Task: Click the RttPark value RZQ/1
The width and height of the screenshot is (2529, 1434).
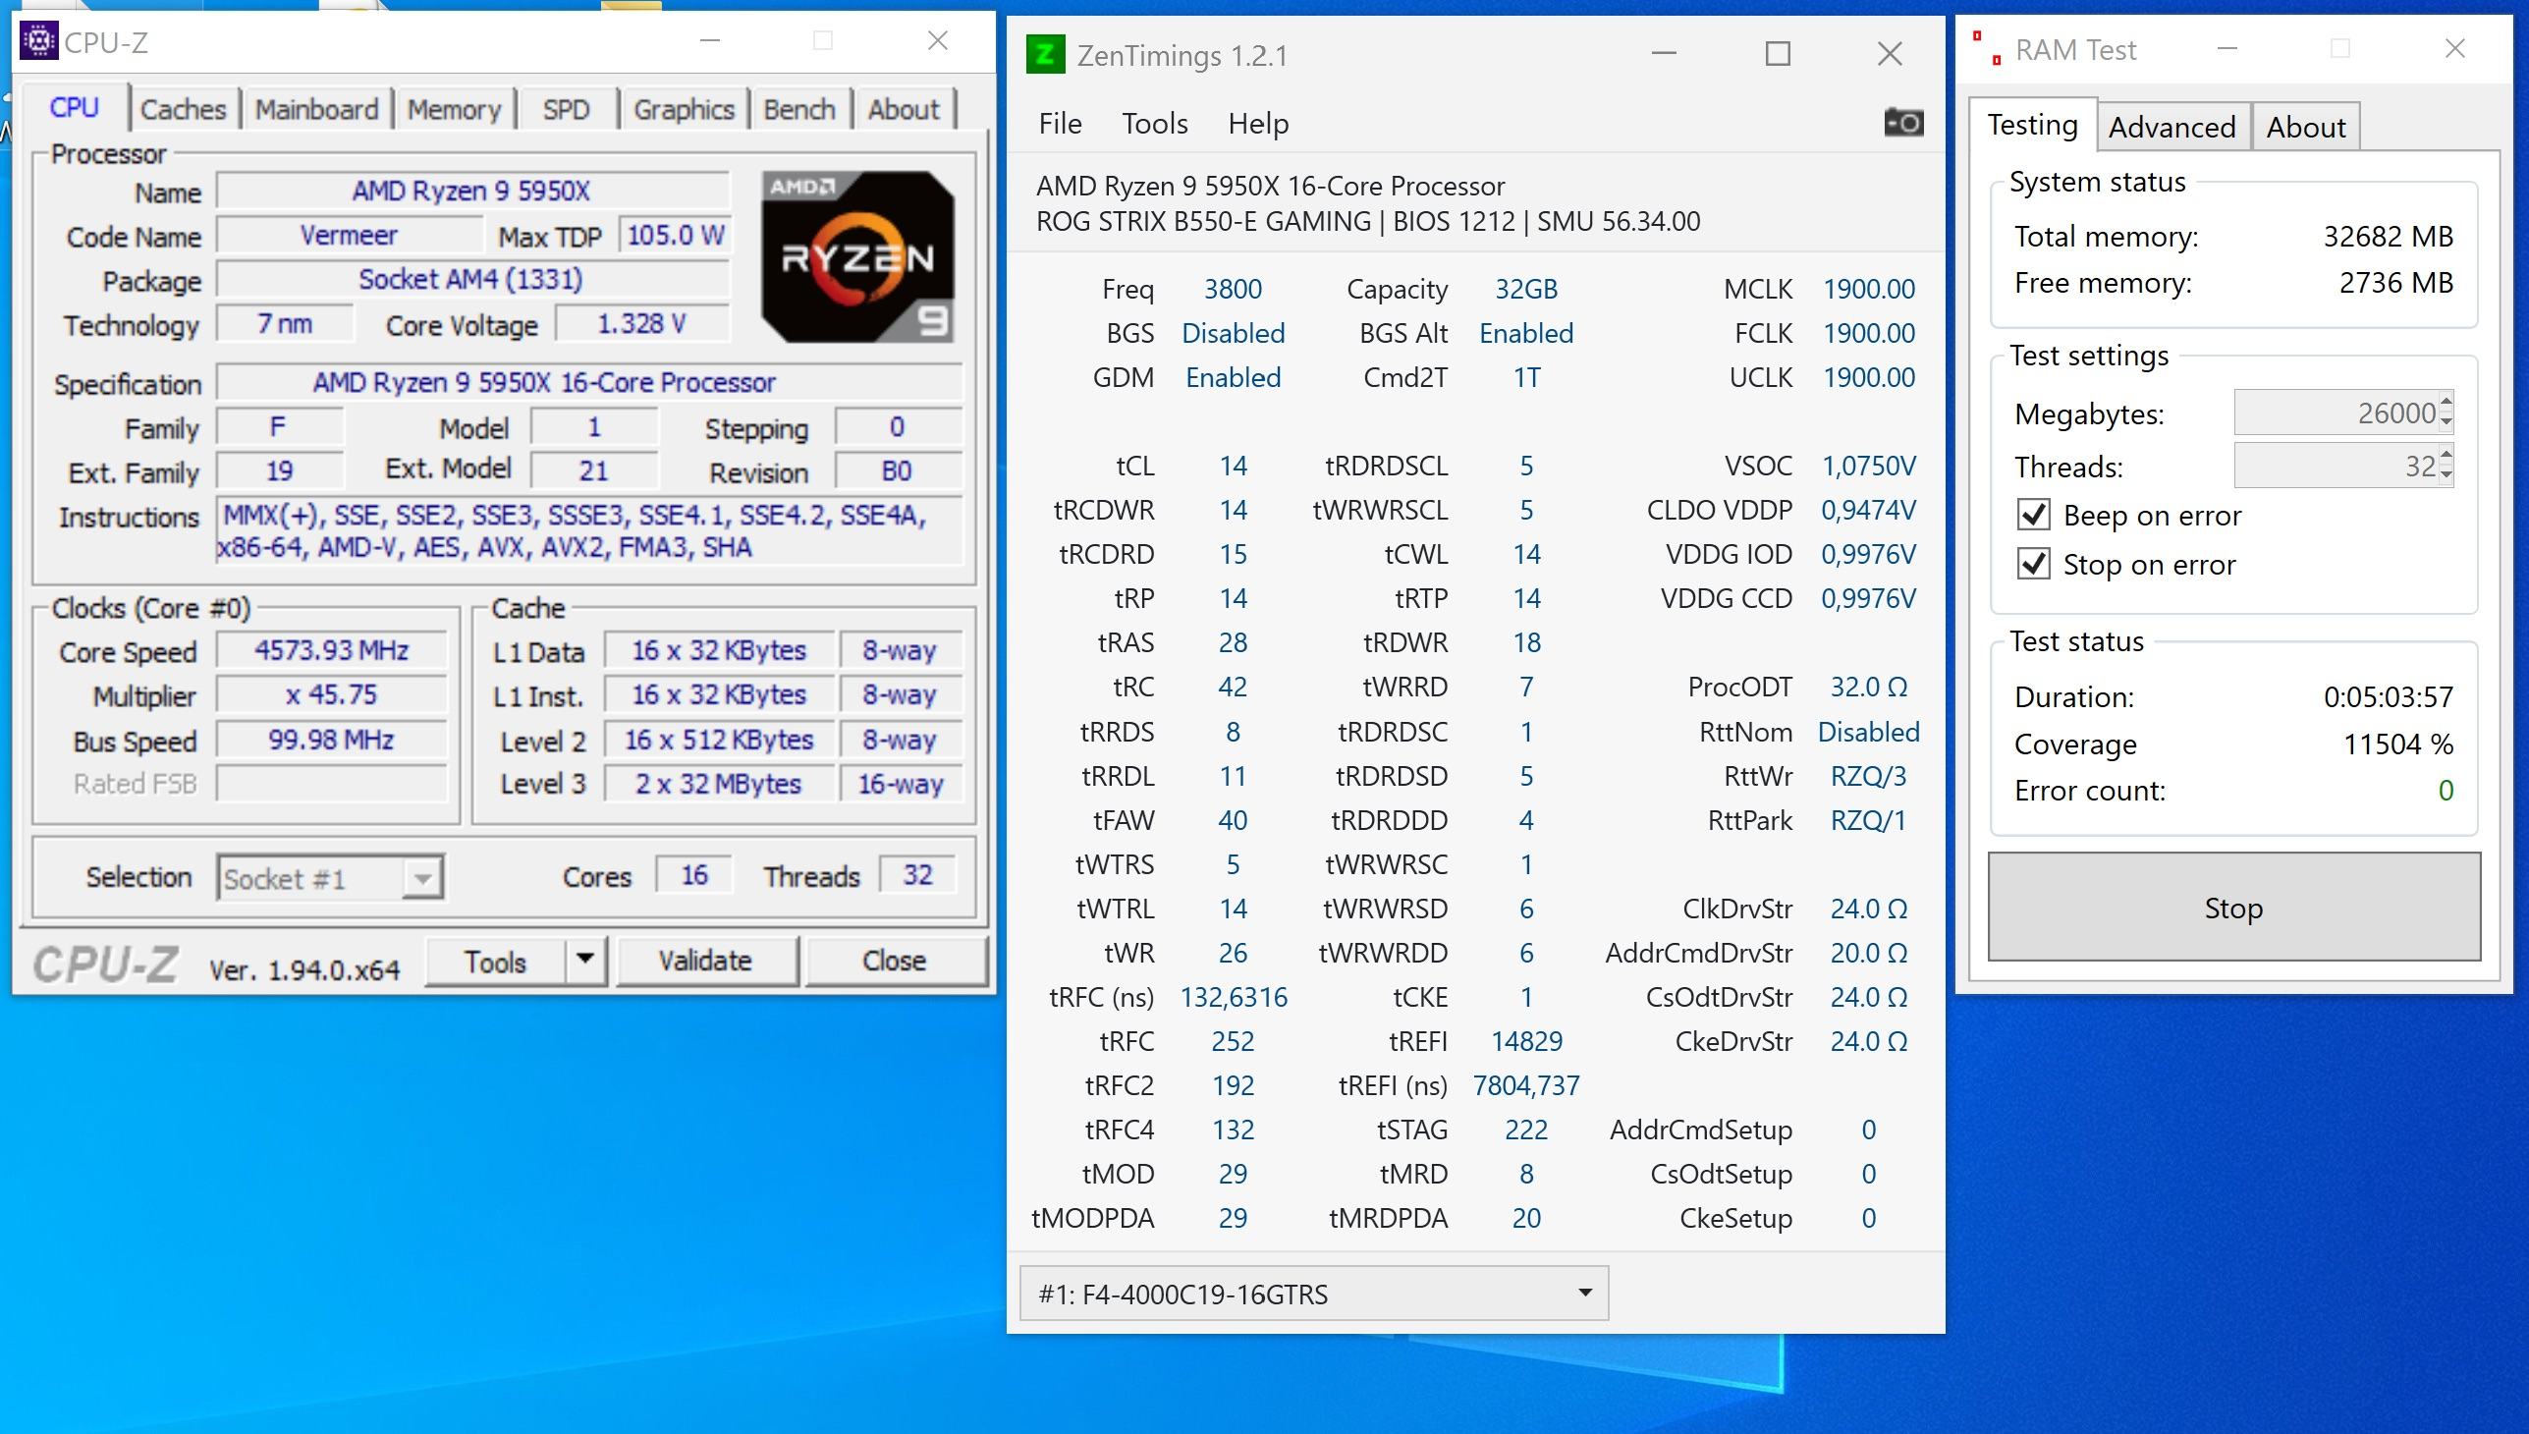Action: (x=1868, y=819)
